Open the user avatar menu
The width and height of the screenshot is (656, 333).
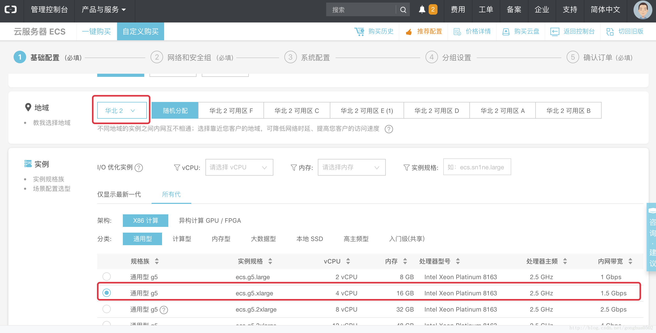coord(643,10)
